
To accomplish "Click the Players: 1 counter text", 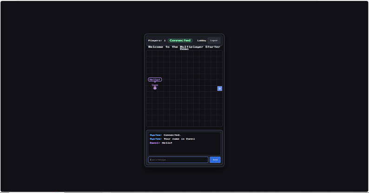I will [157, 40].
